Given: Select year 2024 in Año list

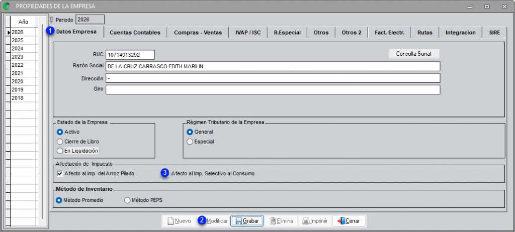Looking at the screenshot, I should (24, 49).
